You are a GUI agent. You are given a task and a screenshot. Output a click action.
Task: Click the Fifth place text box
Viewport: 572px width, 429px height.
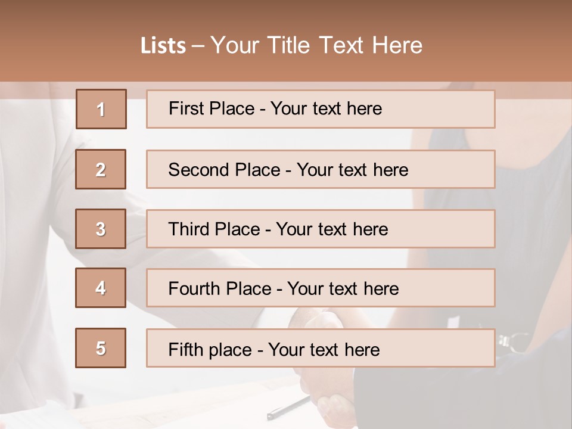click(x=321, y=348)
